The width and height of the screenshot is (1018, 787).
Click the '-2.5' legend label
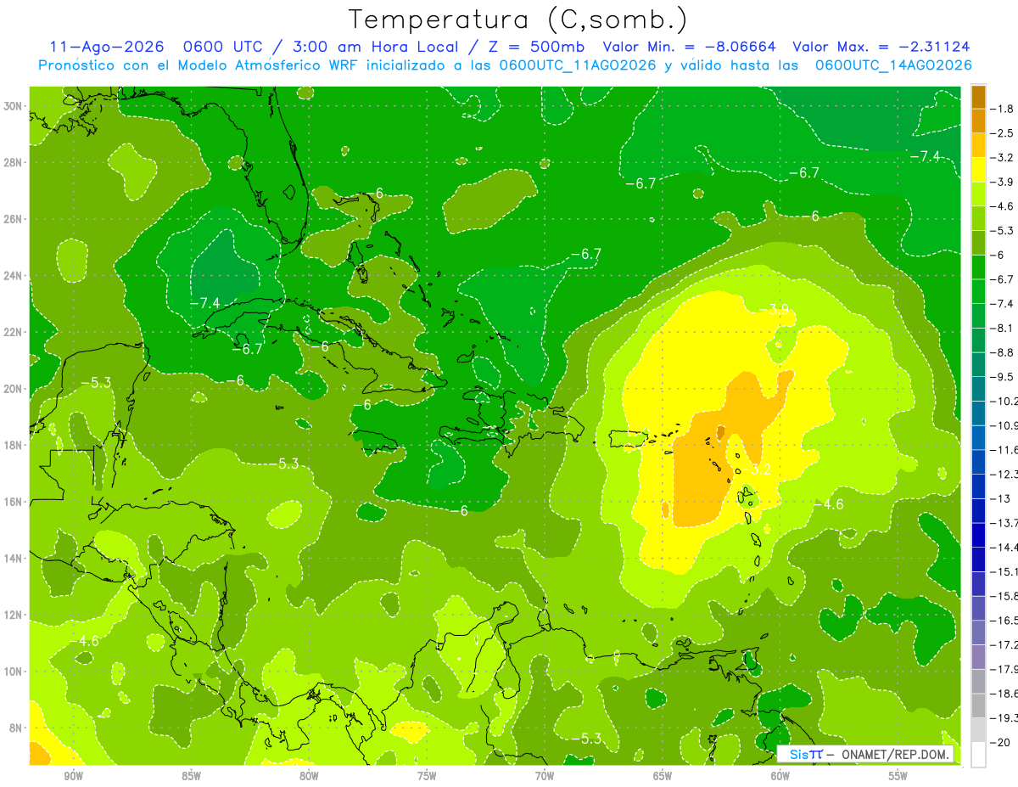pos(1003,133)
